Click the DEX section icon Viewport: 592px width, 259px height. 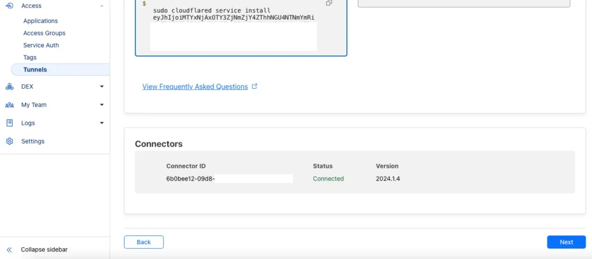(x=9, y=87)
